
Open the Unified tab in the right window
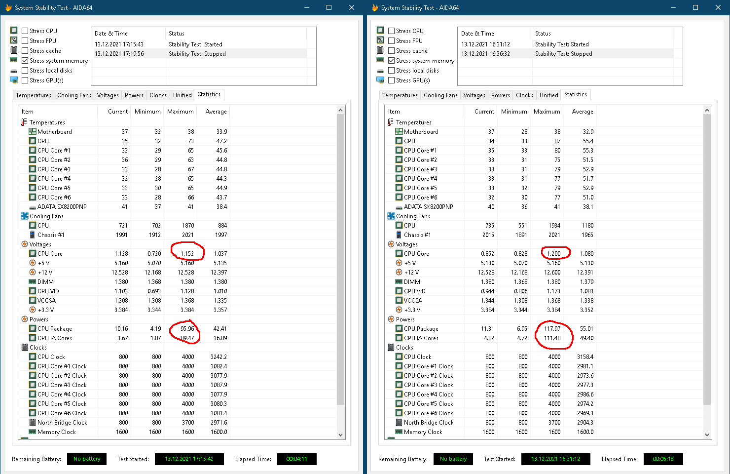548,95
